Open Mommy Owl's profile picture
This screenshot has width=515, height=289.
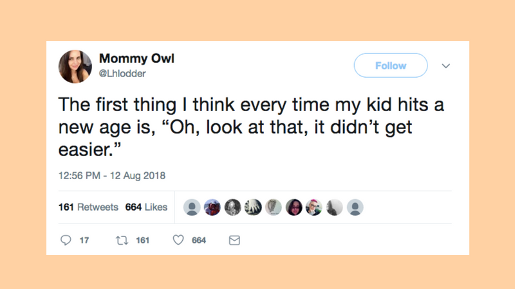pyautogui.click(x=75, y=67)
